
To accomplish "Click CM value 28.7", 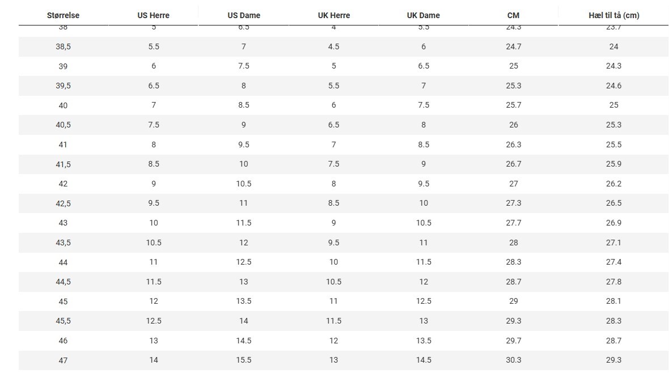I will click(513, 282).
